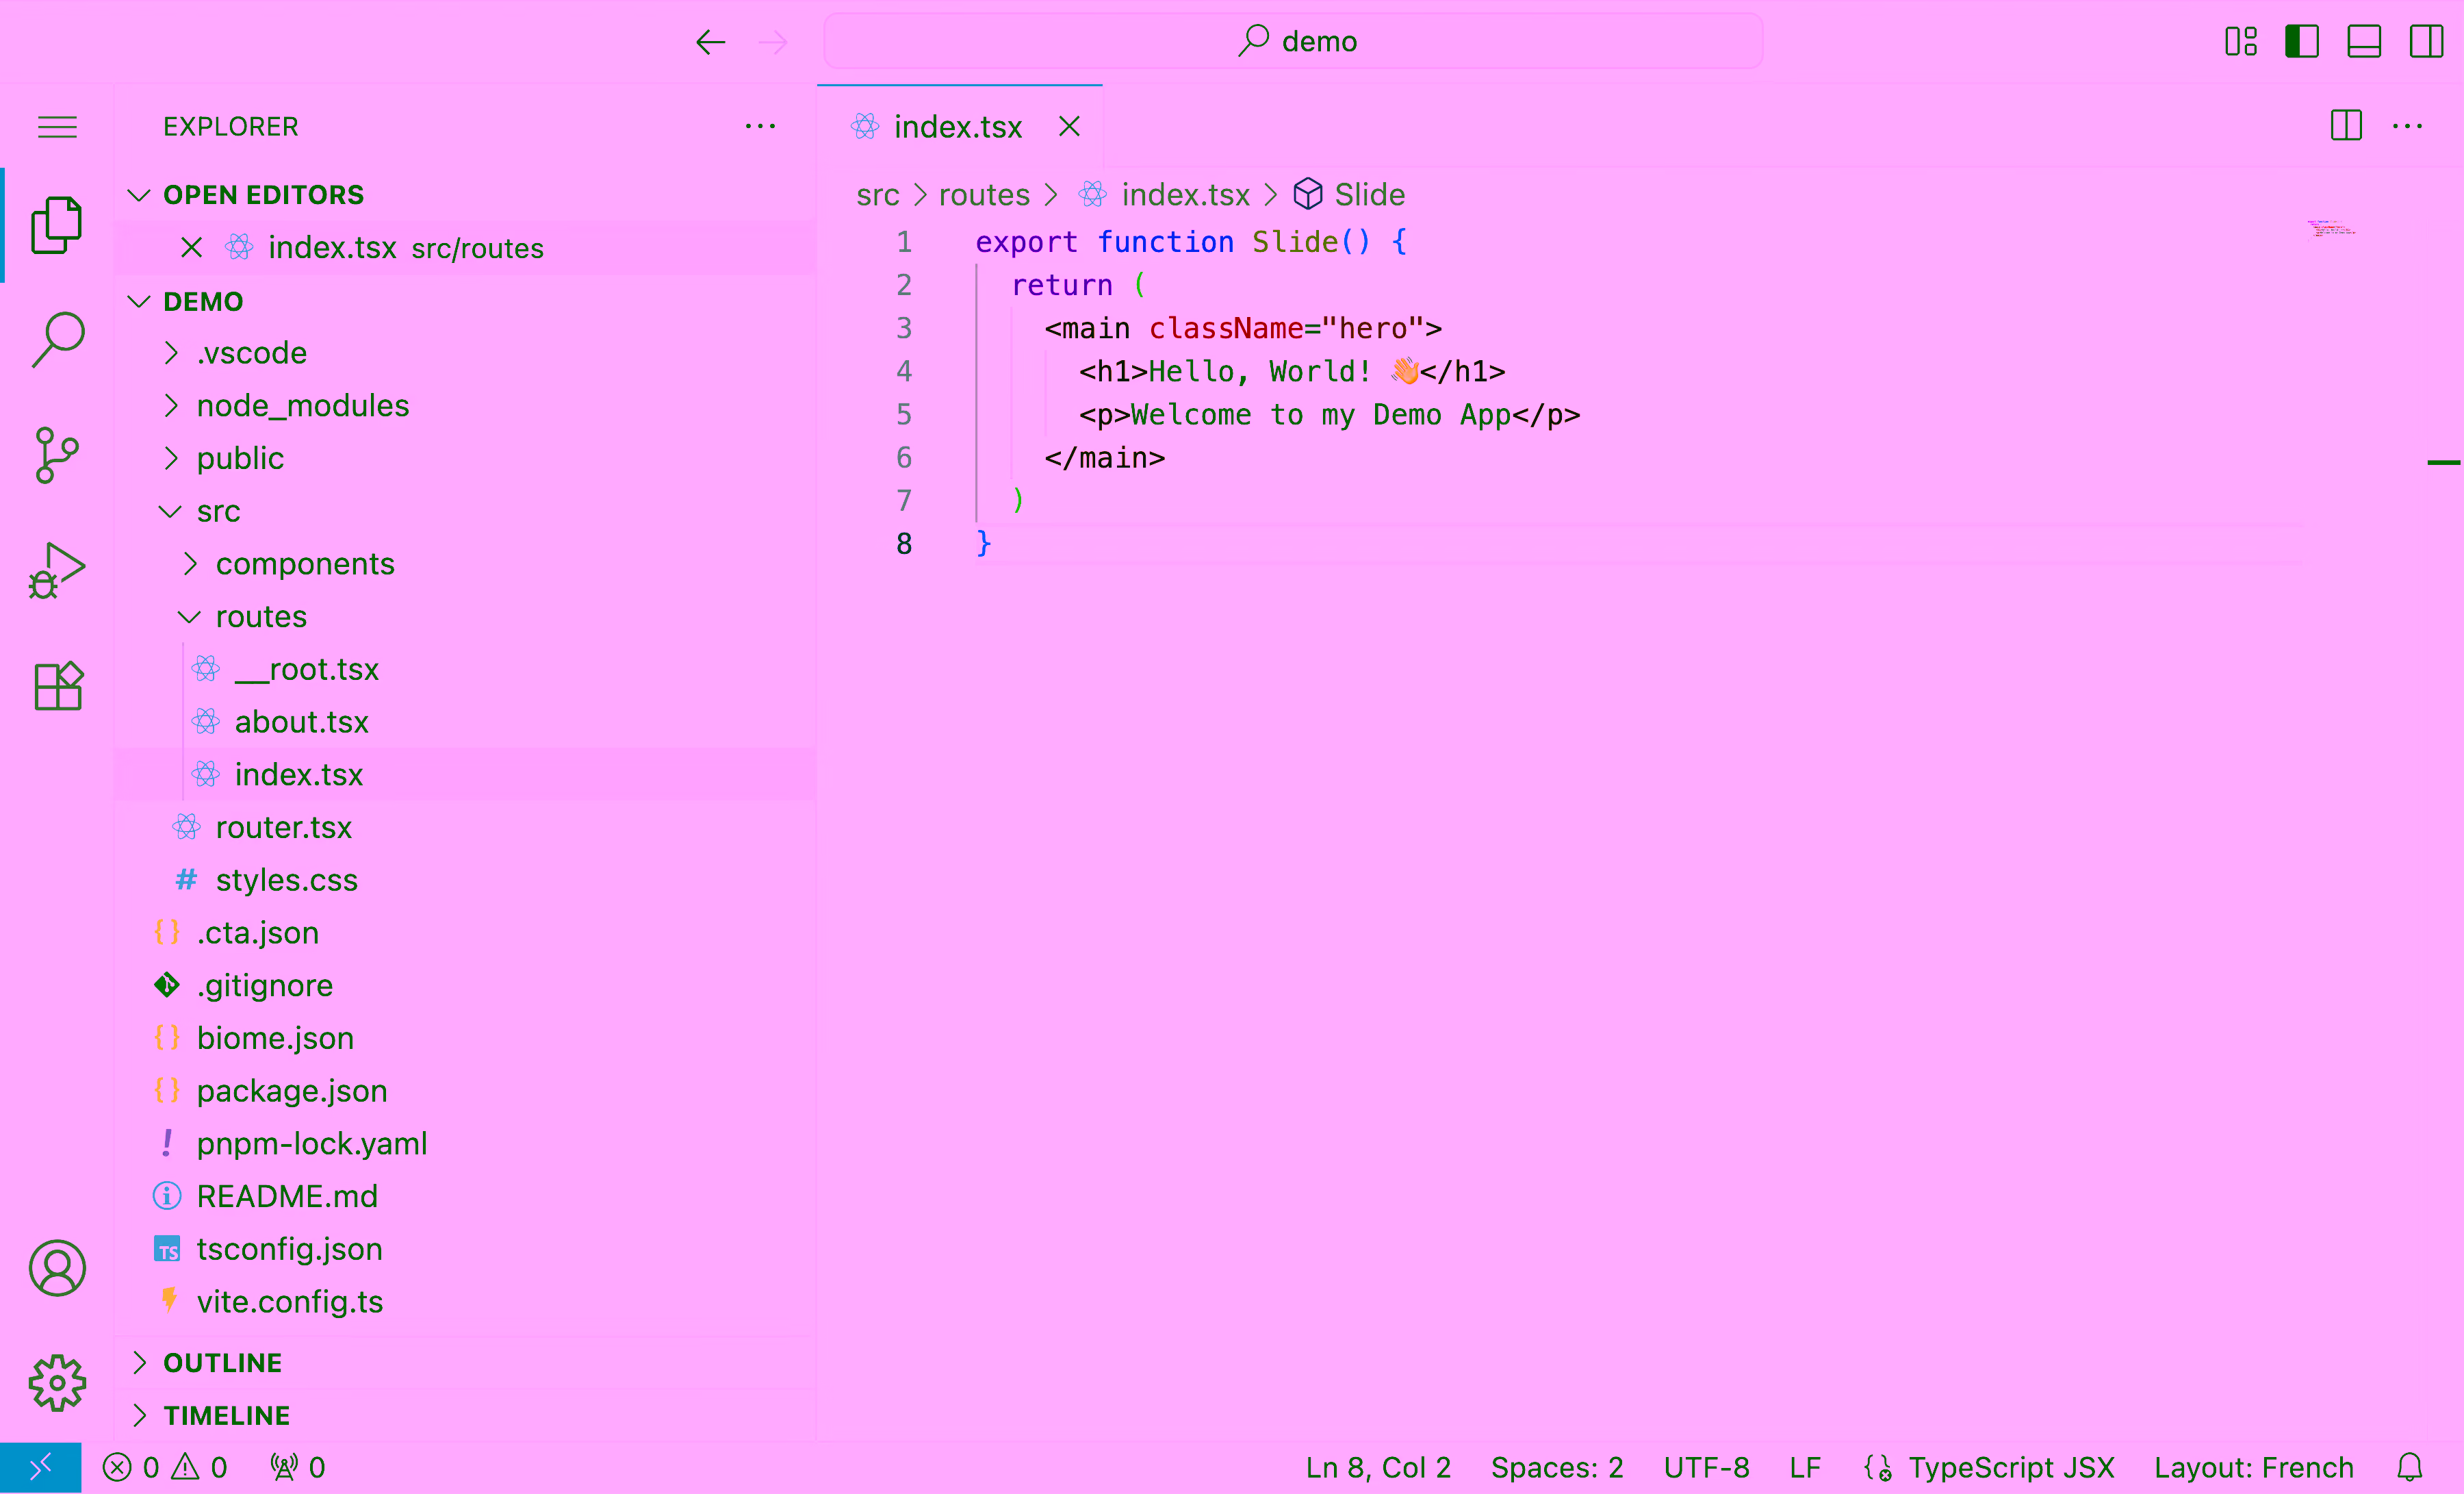Screen dimensions: 2464x1494
Task: Click the notifications bell in status bar
Action: [2409, 1467]
